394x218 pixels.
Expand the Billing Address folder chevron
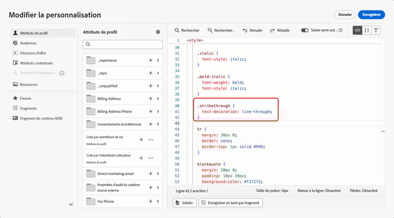pyautogui.click(x=158, y=99)
